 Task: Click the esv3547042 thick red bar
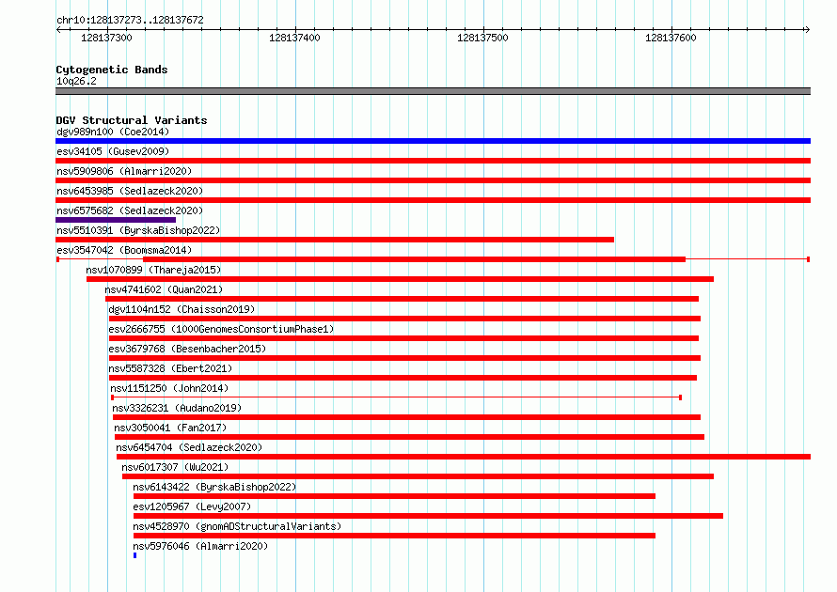(414, 259)
